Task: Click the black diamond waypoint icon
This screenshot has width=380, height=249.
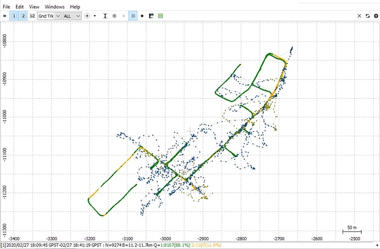Action: click(142, 16)
